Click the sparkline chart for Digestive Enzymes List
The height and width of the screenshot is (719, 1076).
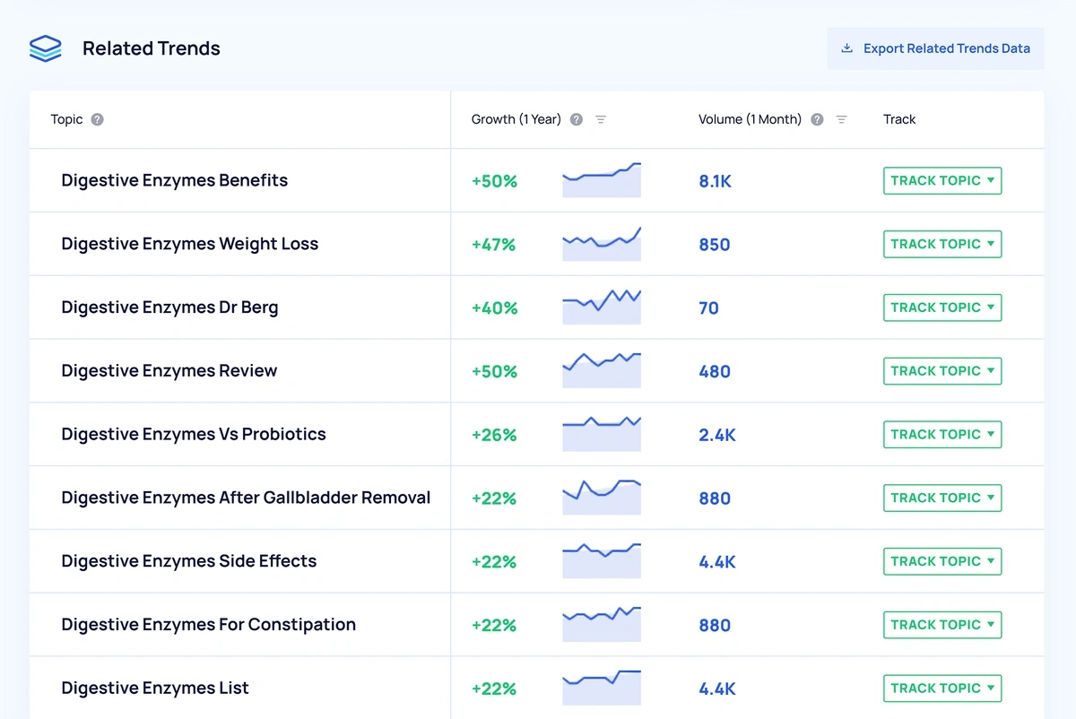(602, 689)
